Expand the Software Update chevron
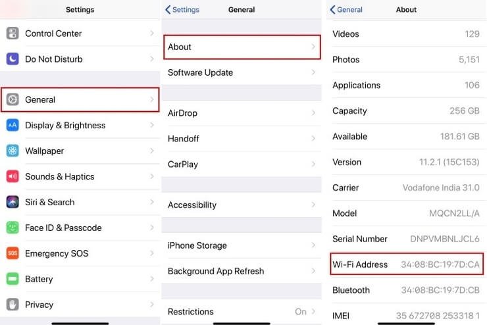The image size is (487, 325). 313,72
